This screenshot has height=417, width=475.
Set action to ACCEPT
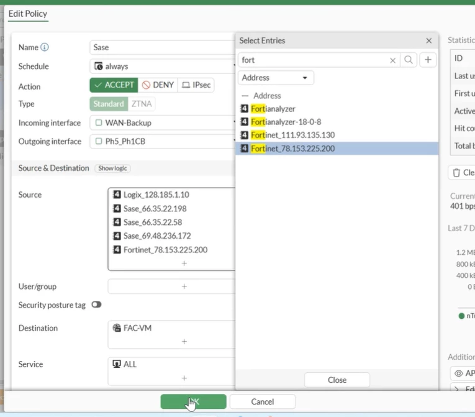point(114,85)
